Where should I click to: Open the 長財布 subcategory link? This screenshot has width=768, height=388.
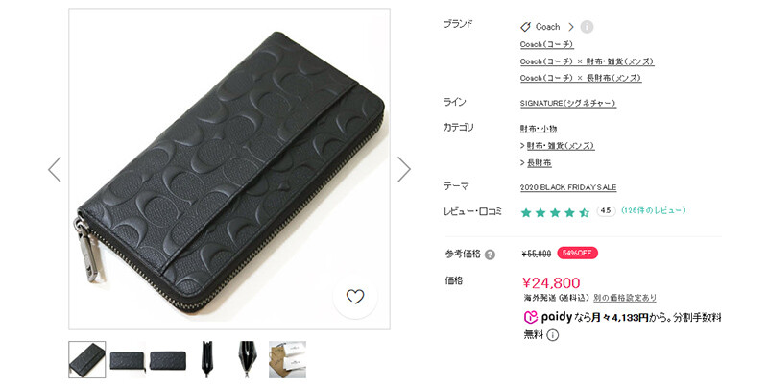pos(539,163)
